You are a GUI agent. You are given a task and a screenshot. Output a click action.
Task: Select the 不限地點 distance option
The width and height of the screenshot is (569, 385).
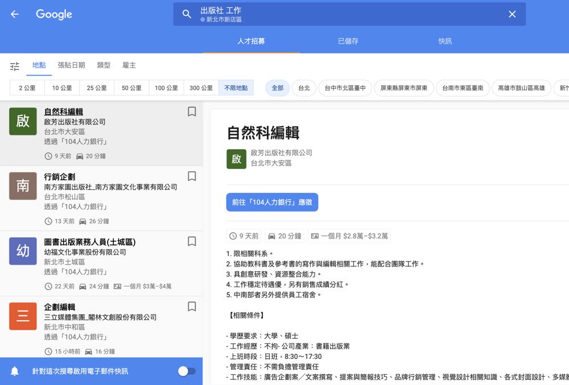point(236,88)
